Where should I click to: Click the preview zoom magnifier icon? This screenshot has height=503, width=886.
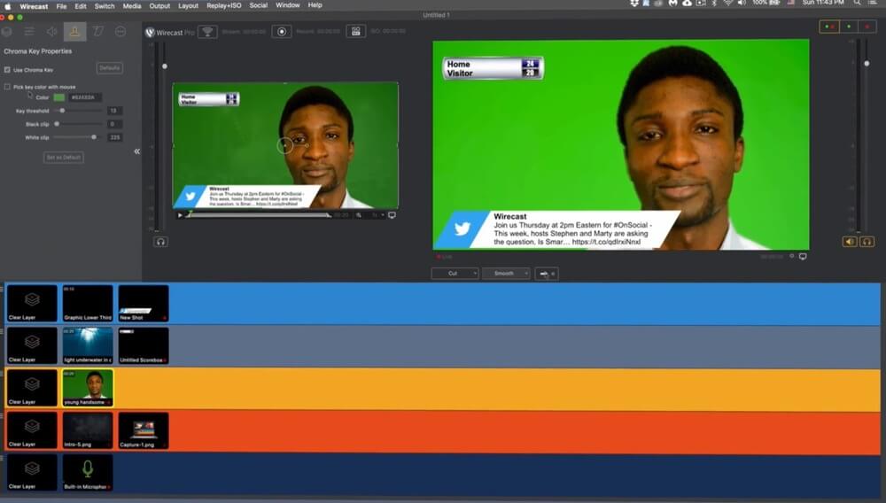click(x=359, y=215)
